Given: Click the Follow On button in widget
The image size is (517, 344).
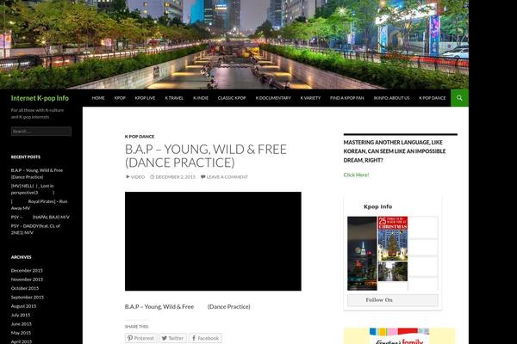Looking at the screenshot, I should tap(393, 300).
